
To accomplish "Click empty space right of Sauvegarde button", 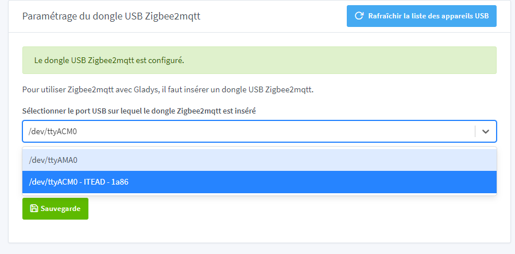I will 287,209.
